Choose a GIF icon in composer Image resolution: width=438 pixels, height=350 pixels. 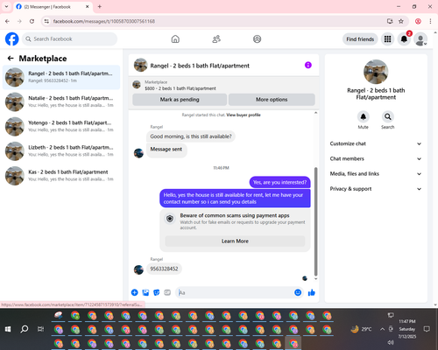pos(167,292)
